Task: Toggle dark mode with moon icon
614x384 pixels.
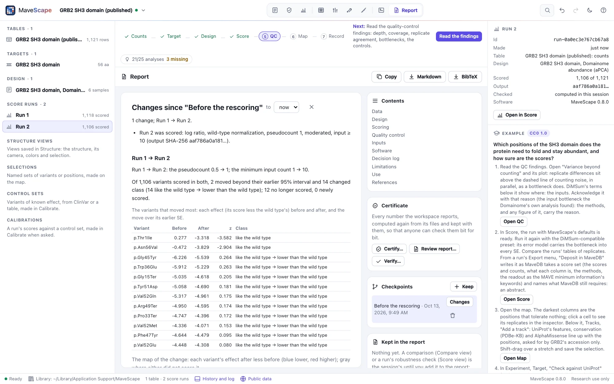Action: (x=589, y=10)
